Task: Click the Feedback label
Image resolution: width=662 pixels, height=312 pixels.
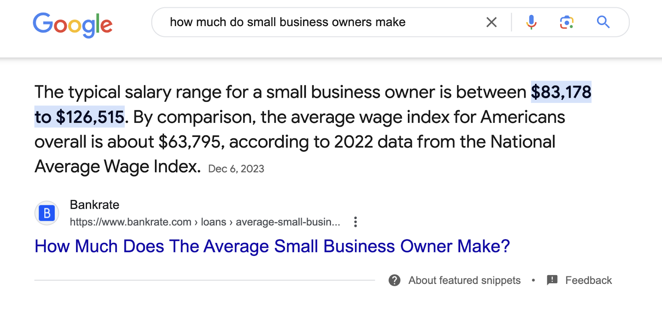Action: 588,280
